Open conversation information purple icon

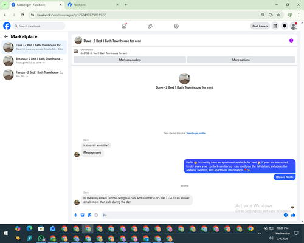291,41
